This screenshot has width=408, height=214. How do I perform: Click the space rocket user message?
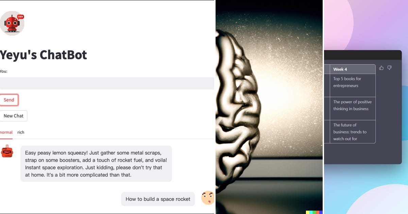(158, 199)
